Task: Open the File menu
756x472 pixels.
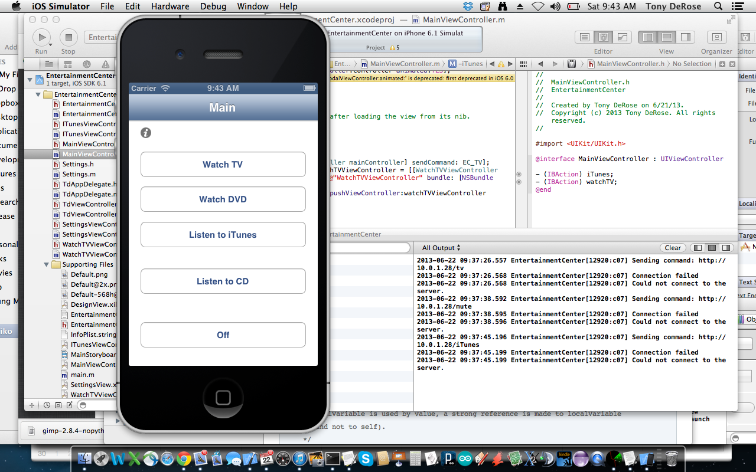Action: pos(107,6)
